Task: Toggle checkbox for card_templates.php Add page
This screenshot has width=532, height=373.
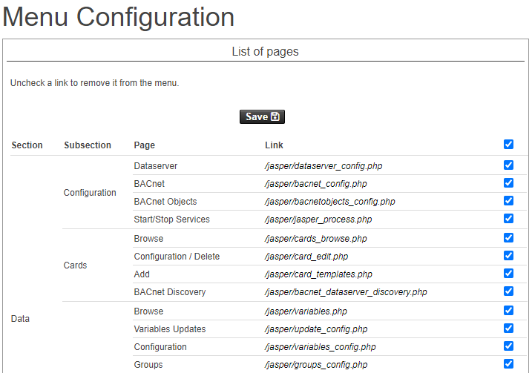Action: coord(508,274)
